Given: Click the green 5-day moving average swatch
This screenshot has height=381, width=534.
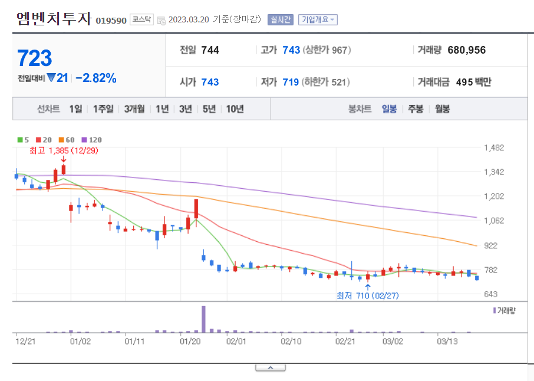Looking at the screenshot, I should click(x=20, y=140).
